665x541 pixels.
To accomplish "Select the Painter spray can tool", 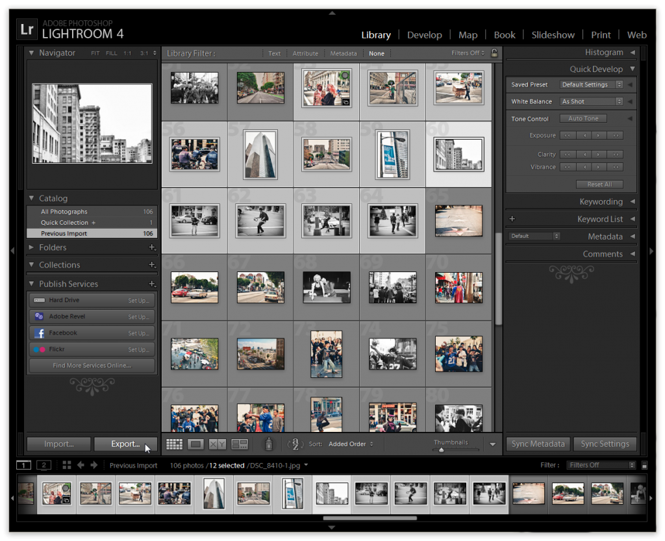I will [x=268, y=444].
